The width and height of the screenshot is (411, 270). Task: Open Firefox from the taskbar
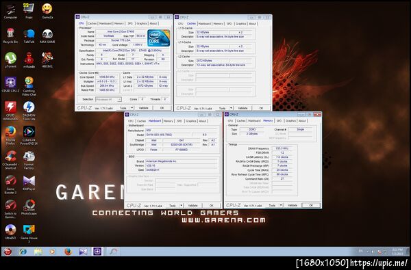tap(68, 252)
